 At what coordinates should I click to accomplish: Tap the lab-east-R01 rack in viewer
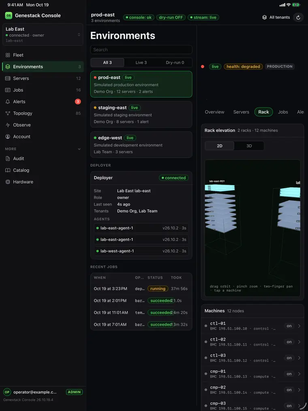click(220, 209)
